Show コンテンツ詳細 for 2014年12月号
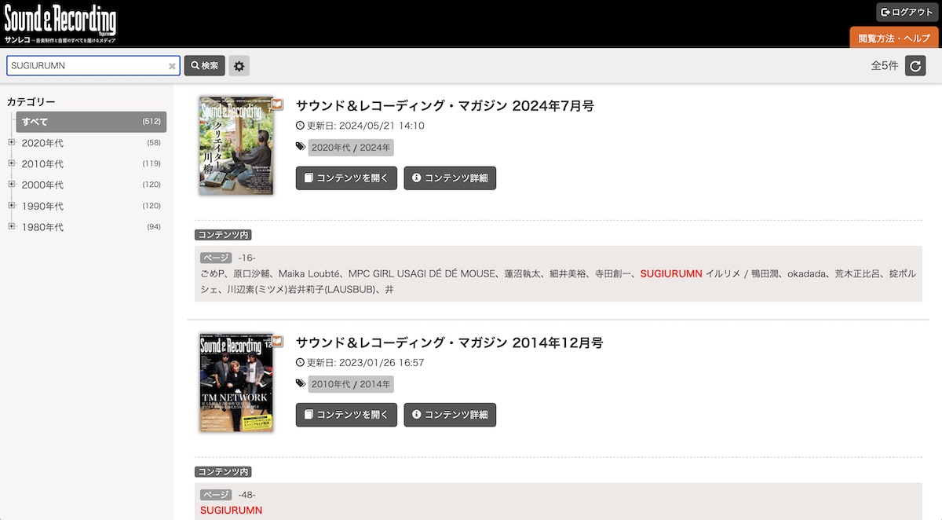This screenshot has width=942, height=520. [x=450, y=415]
